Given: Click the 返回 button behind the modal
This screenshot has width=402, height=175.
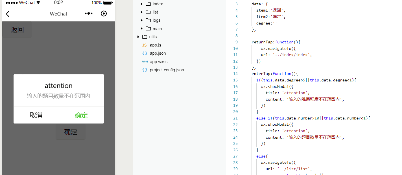Looking at the screenshot, I should [17, 30].
